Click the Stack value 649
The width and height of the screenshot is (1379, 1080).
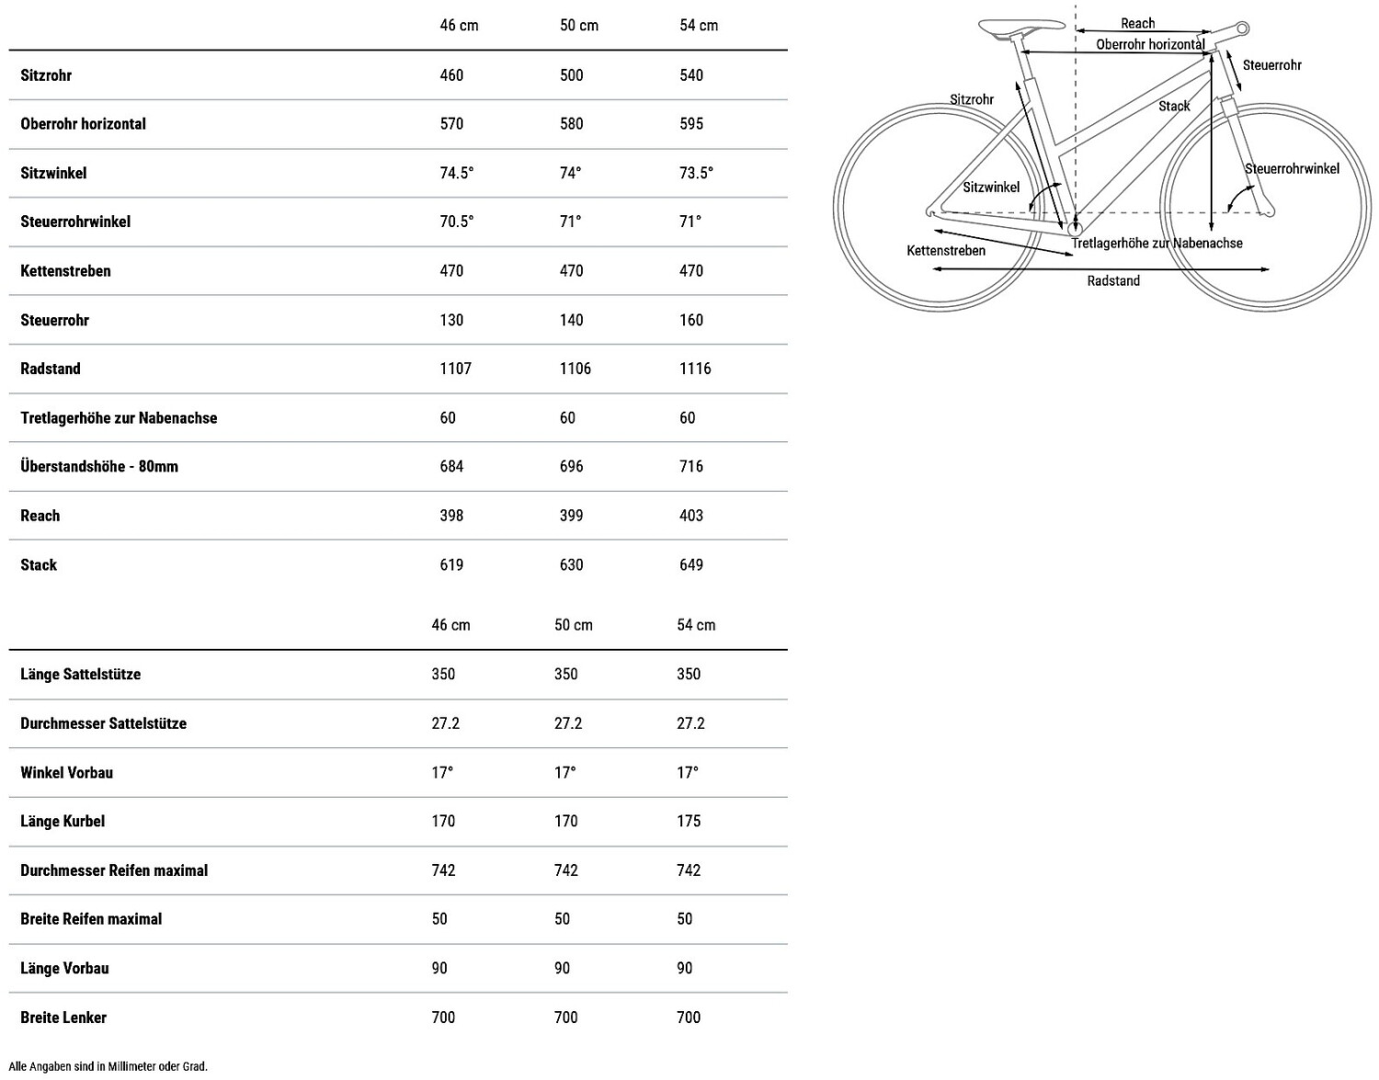coord(691,565)
